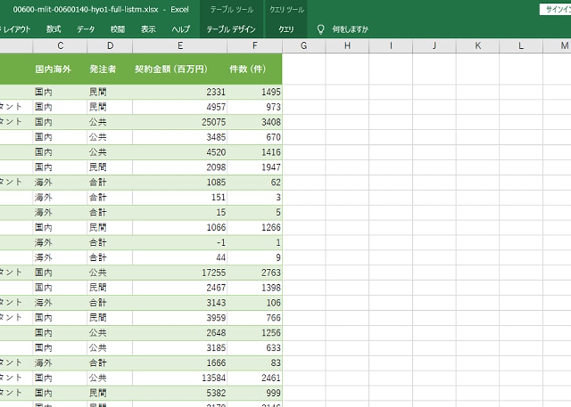Screen dimensions: 571x407
Task: Select column J header
Action: 434,46
